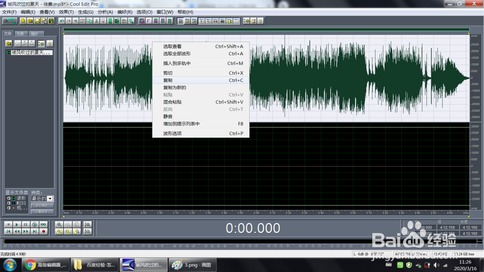Zoom in horizontally with the magnifier plus icon

[59, 225]
